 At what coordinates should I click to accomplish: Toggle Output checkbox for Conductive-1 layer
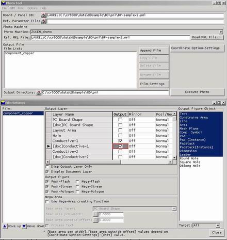click(x=120, y=141)
